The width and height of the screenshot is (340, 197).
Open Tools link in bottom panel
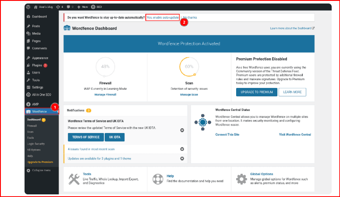click(87, 174)
